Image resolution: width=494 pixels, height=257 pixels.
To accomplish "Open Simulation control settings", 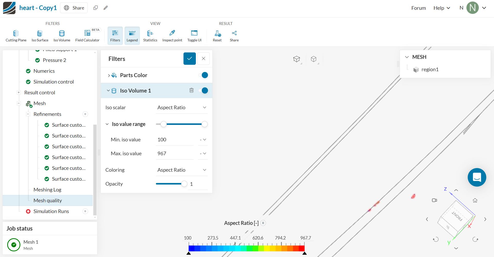I will click(54, 82).
